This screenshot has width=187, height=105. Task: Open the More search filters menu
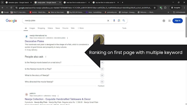pyautogui.click(x=81, y=28)
